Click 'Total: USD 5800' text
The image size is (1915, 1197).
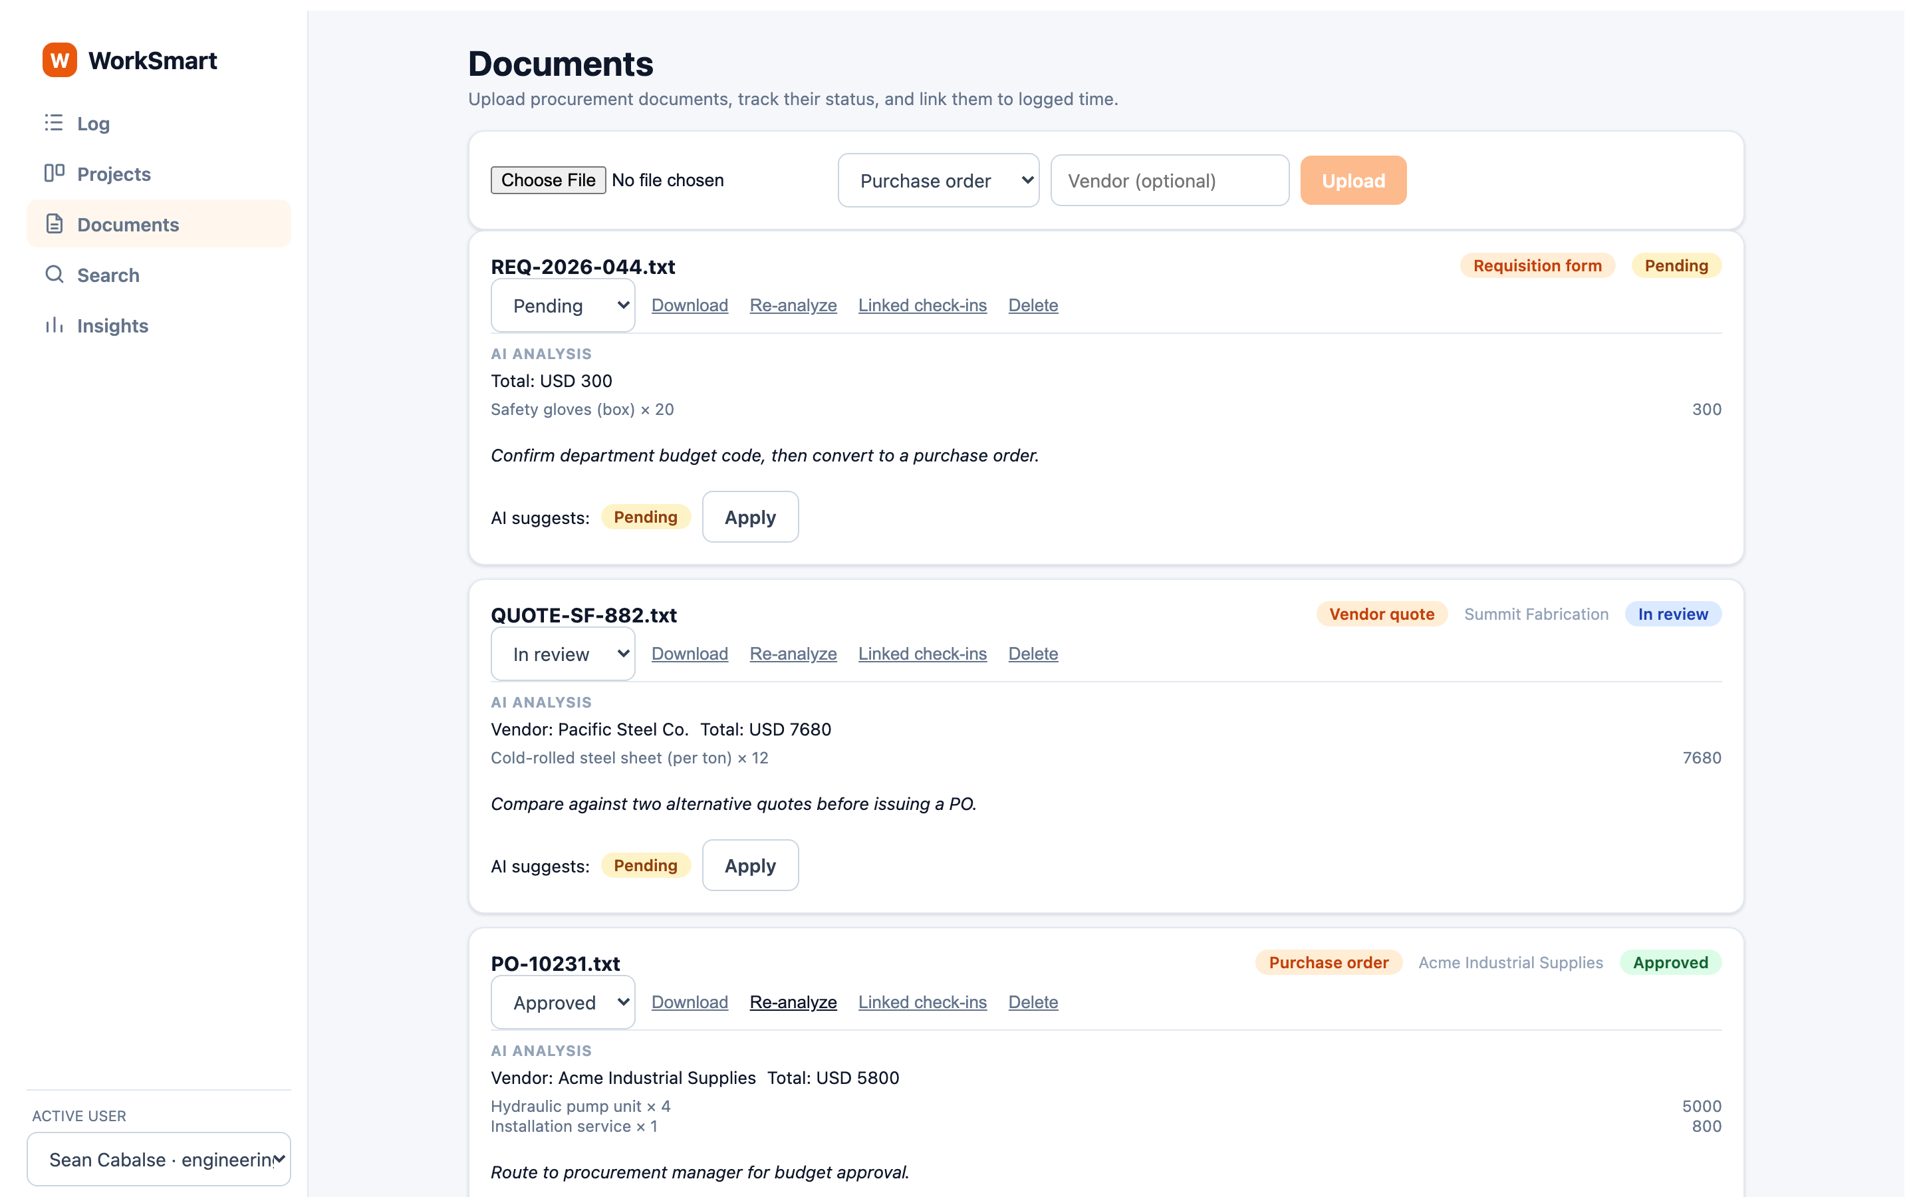point(832,1077)
